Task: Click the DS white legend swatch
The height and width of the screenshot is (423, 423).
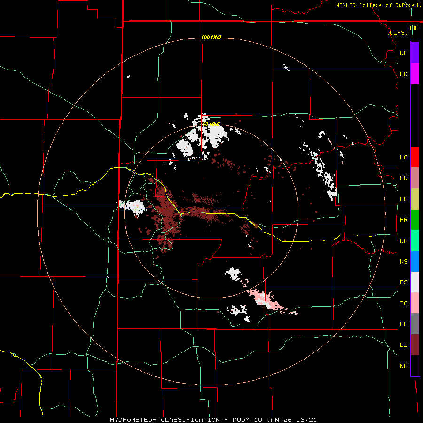Action: [x=415, y=282]
